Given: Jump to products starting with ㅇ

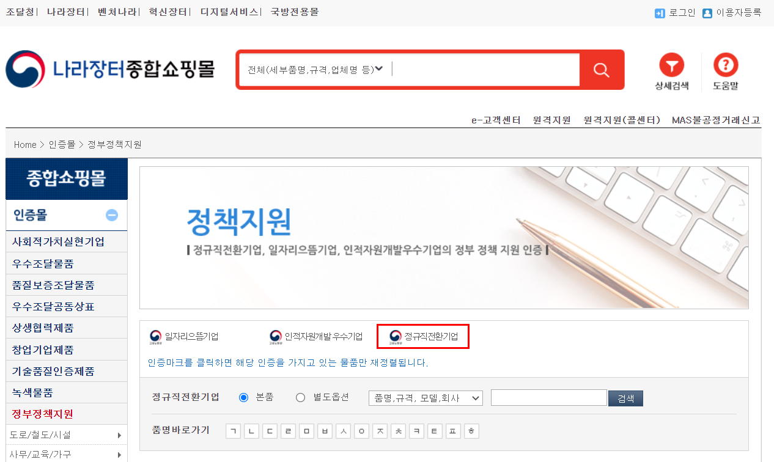Looking at the screenshot, I should click(x=361, y=431).
